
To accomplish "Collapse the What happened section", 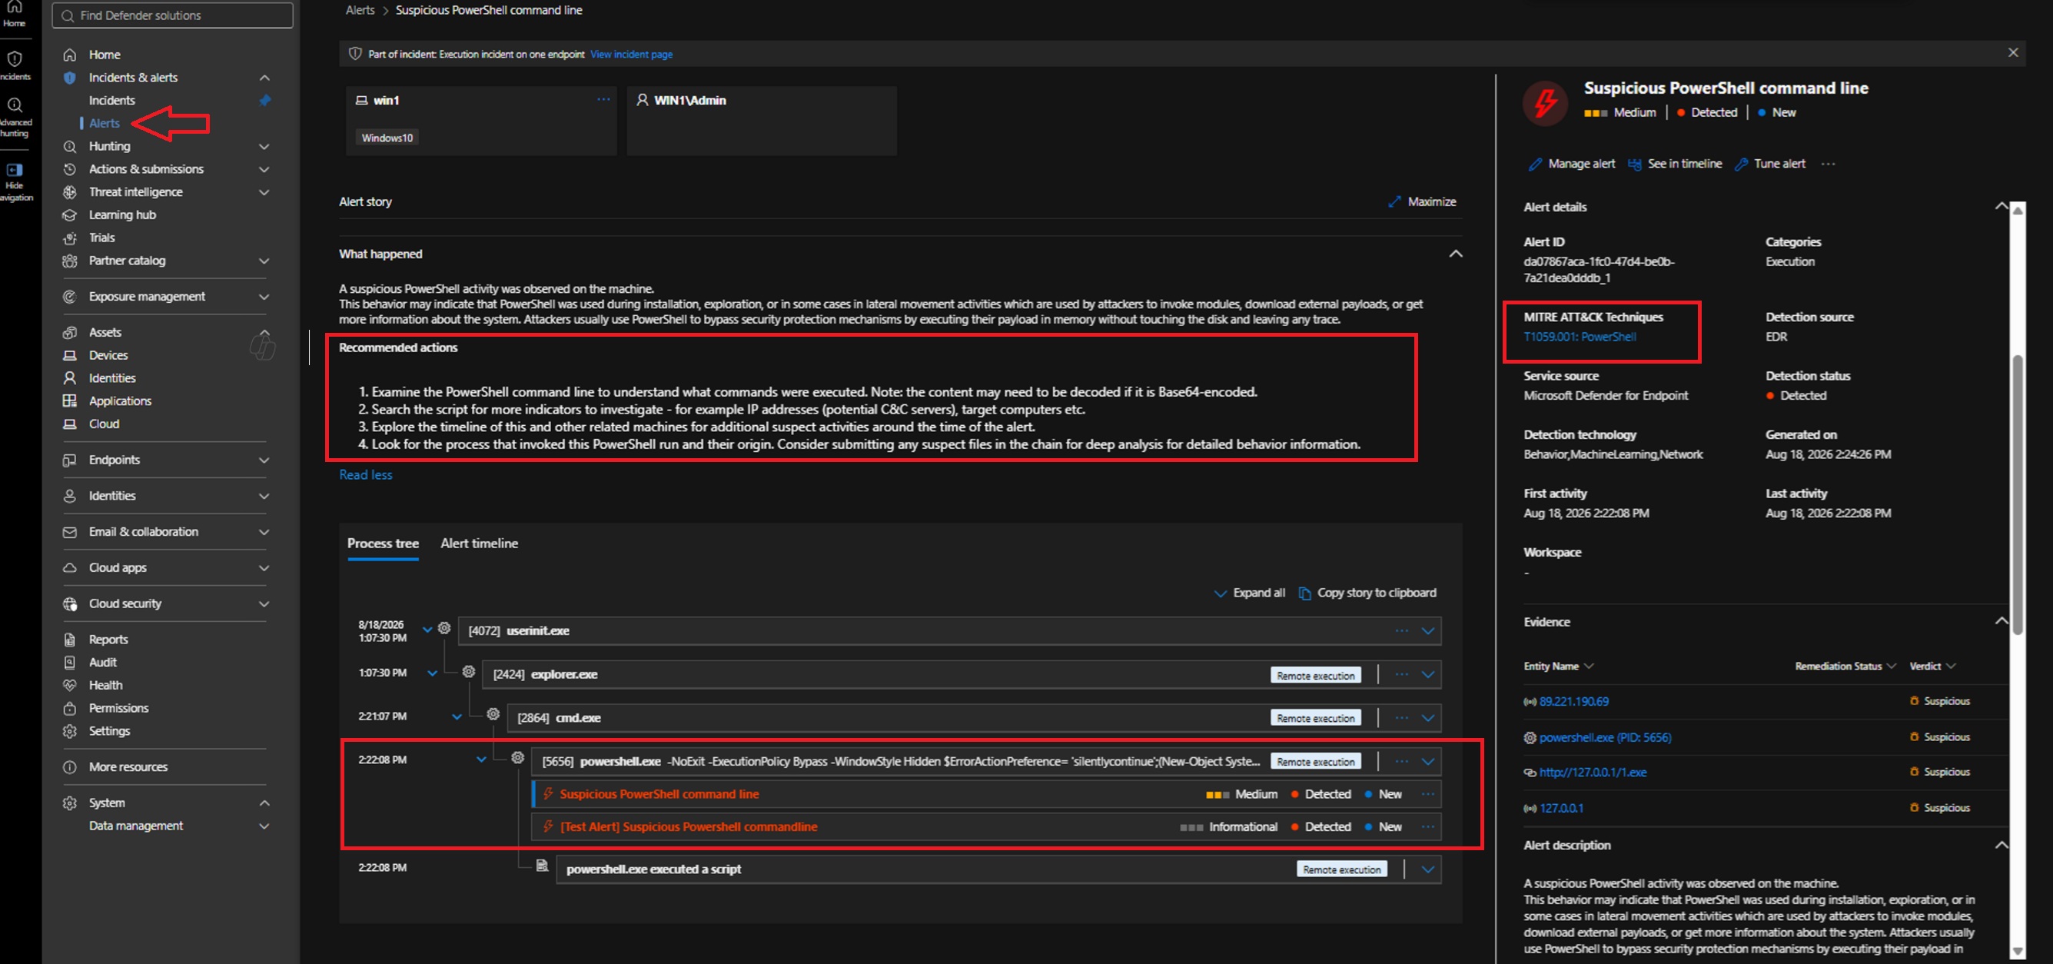I will [x=1455, y=254].
